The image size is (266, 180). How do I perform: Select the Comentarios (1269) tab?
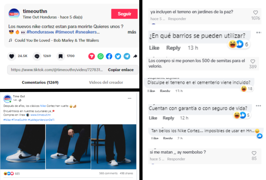(40, 82)
